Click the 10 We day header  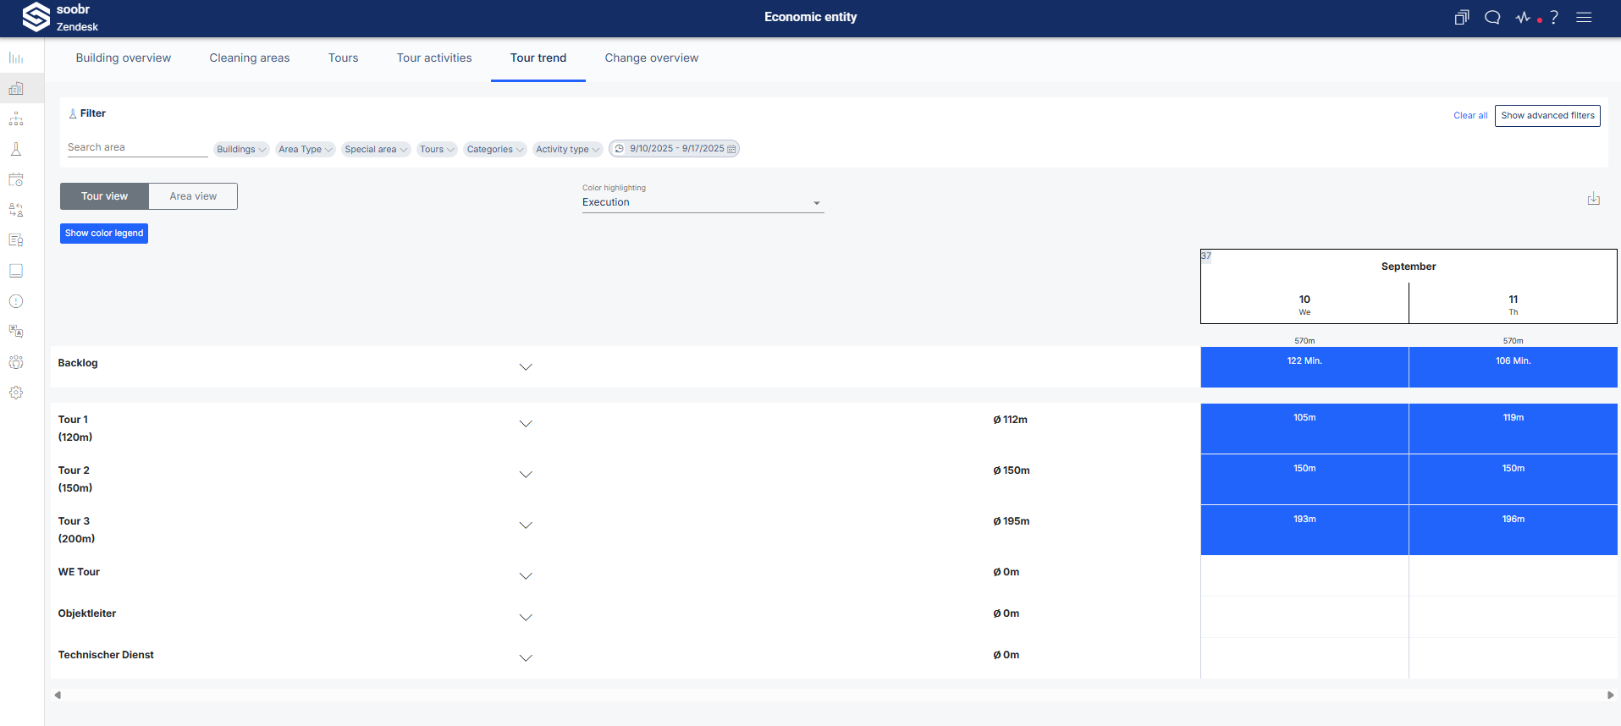point(1304,304)
